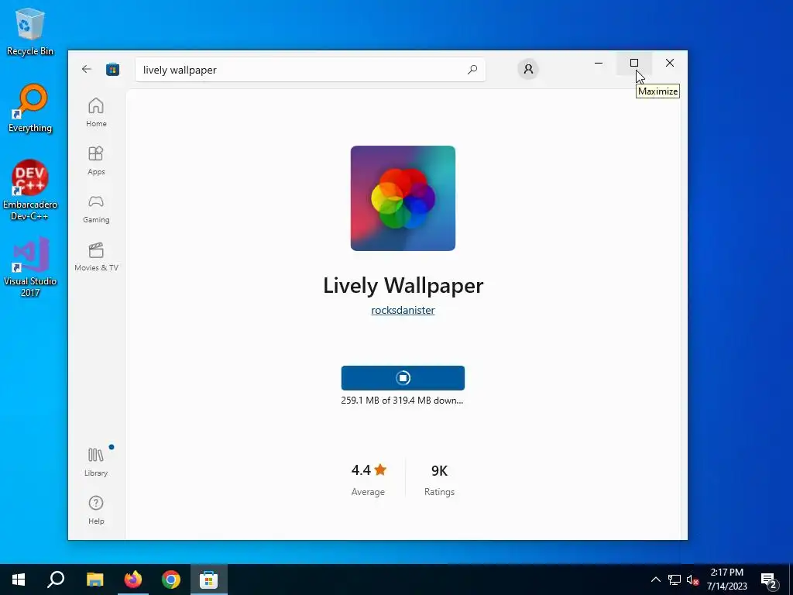The image size is (793, 595).
Task: Open the Library in sidebar
Action: pos(96,462)
